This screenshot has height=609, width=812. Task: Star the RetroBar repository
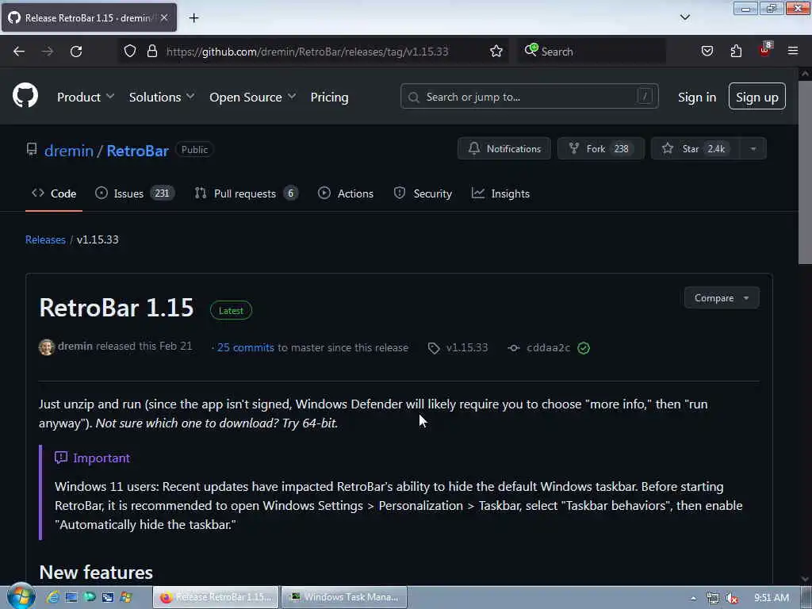coord(696,148)
